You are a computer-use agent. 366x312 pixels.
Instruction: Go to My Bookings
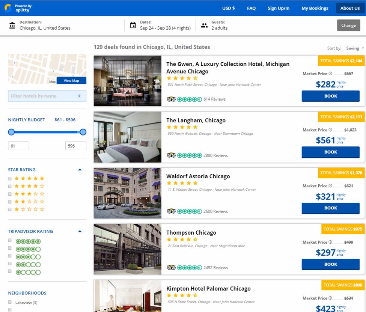point(315,8)
